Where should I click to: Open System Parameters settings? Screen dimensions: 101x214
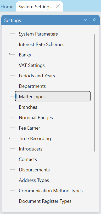tap(38, 34)
